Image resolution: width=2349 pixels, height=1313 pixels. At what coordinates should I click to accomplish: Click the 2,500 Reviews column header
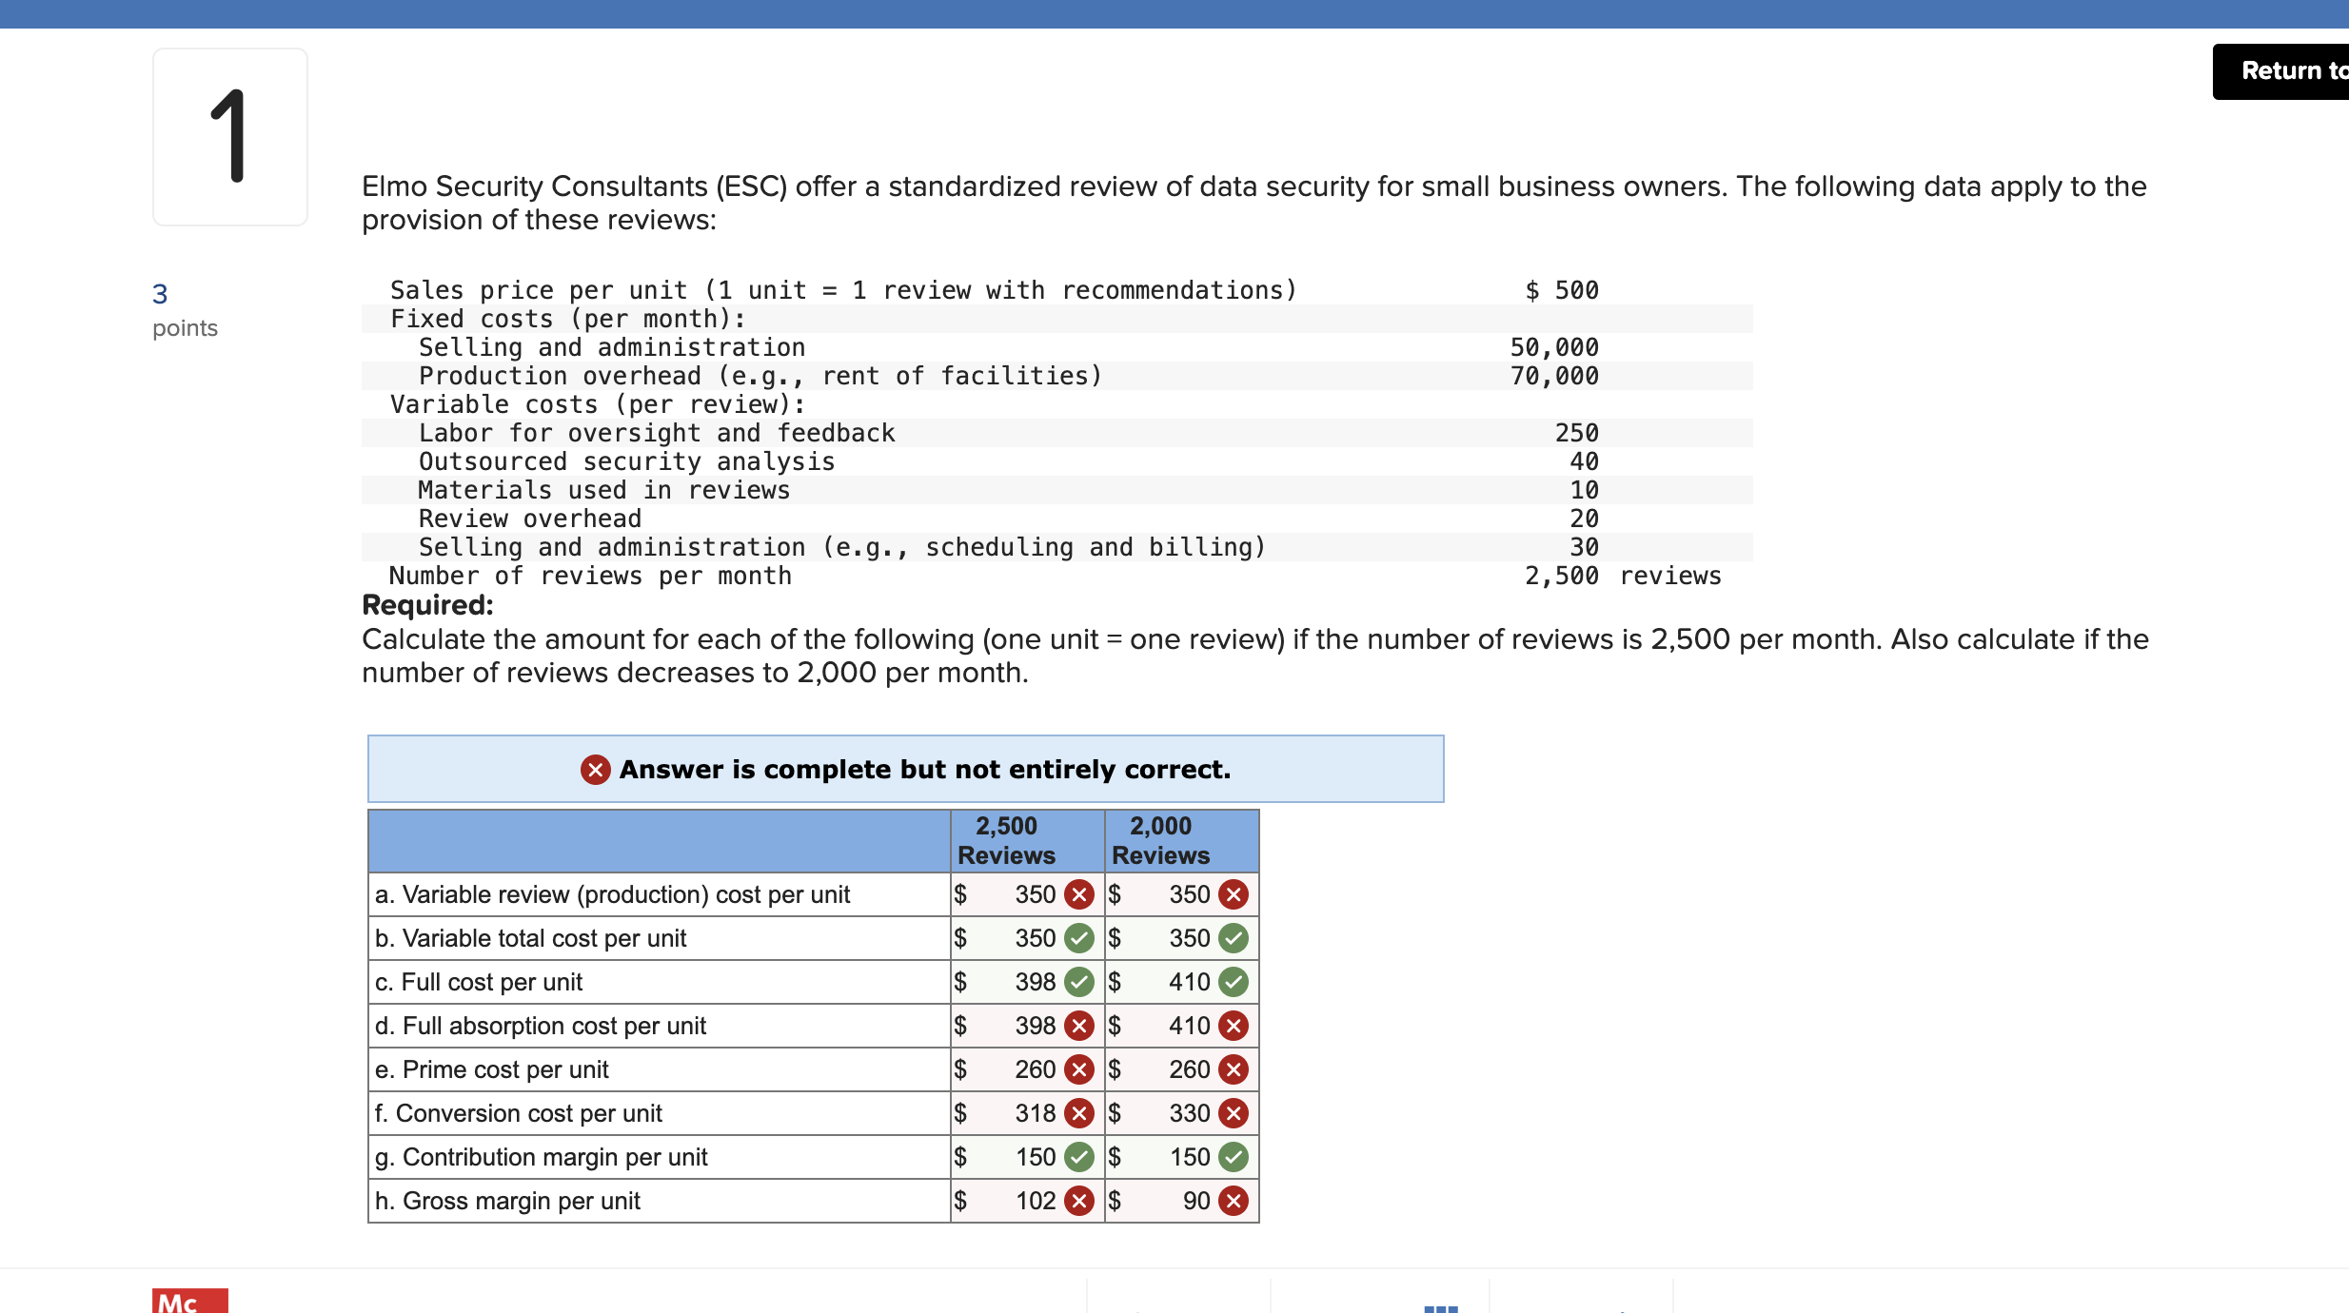[1005, 840]
